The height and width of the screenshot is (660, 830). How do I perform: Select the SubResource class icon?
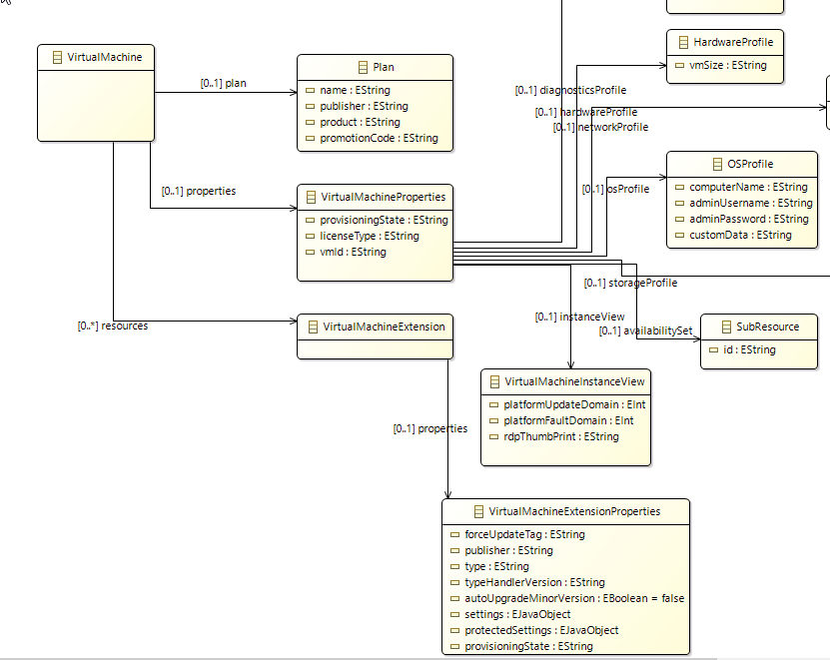726,327
